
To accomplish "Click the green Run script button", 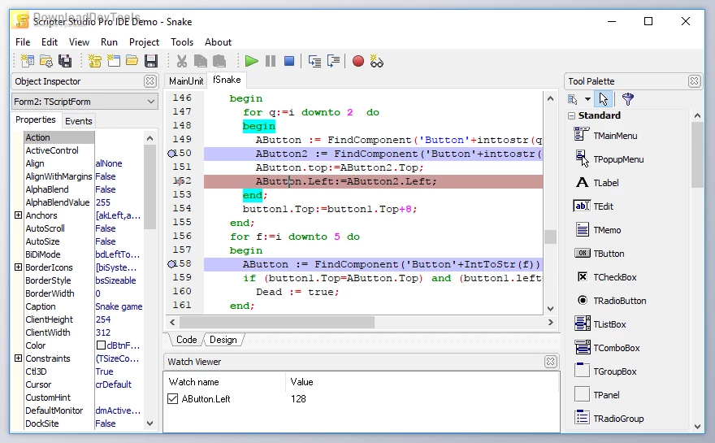I will [x=252, y=61].
